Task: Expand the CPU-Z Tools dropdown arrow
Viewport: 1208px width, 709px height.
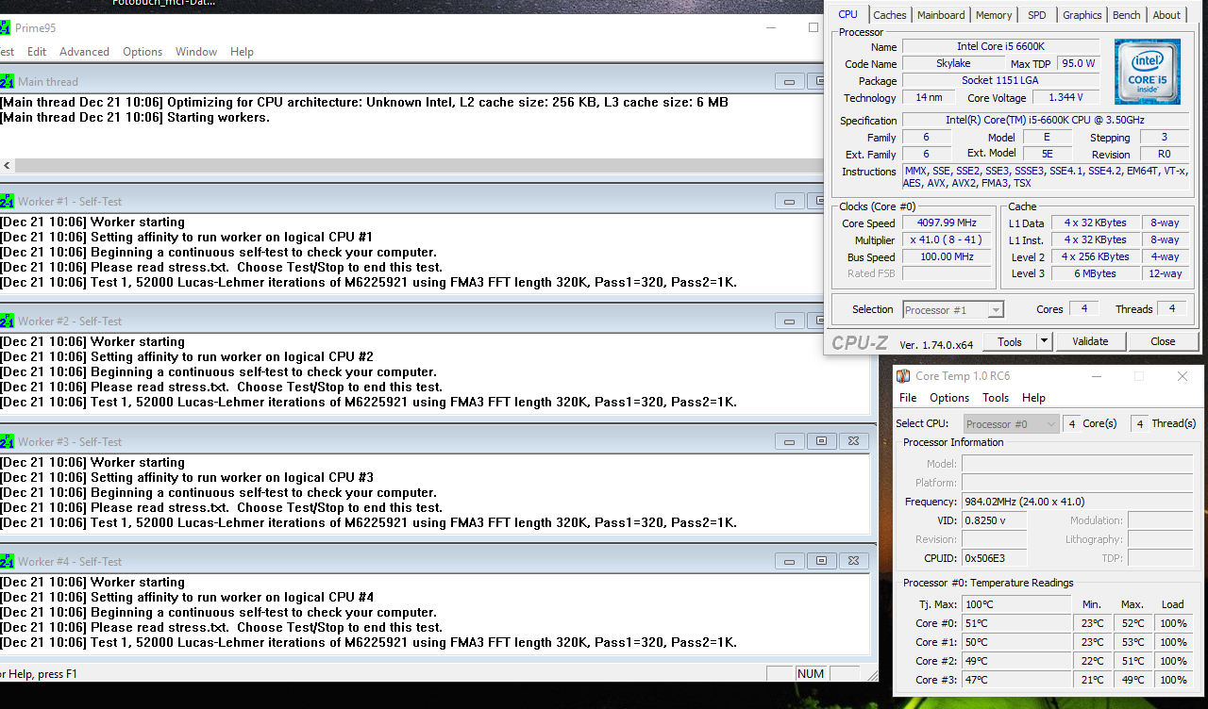Action: 1044,341
